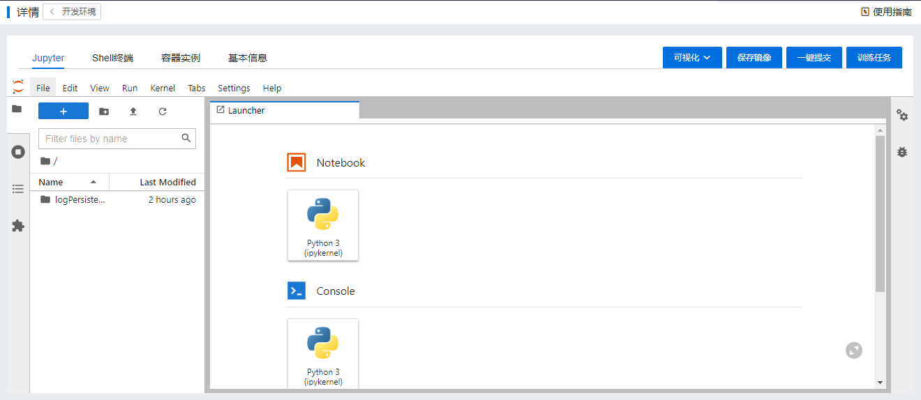Refresh the file list

point(163,111)
